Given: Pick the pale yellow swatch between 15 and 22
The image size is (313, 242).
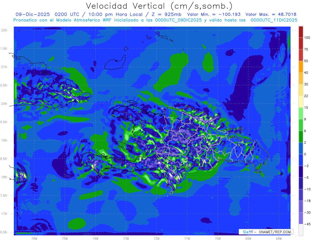Looking at the screenshot, I should click(301, 102).
